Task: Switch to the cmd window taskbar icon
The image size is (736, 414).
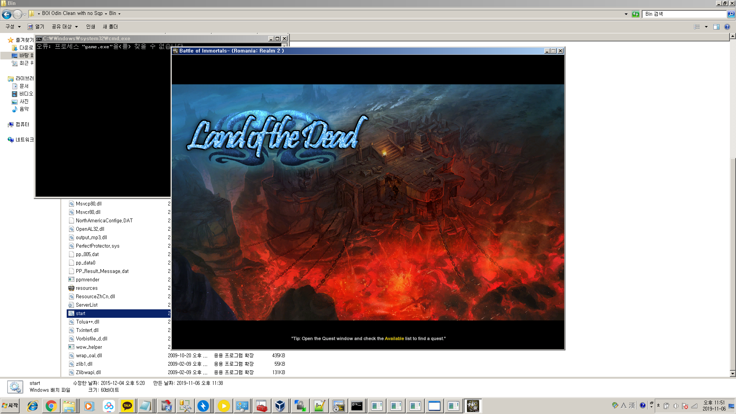Action: coord(357,406)
